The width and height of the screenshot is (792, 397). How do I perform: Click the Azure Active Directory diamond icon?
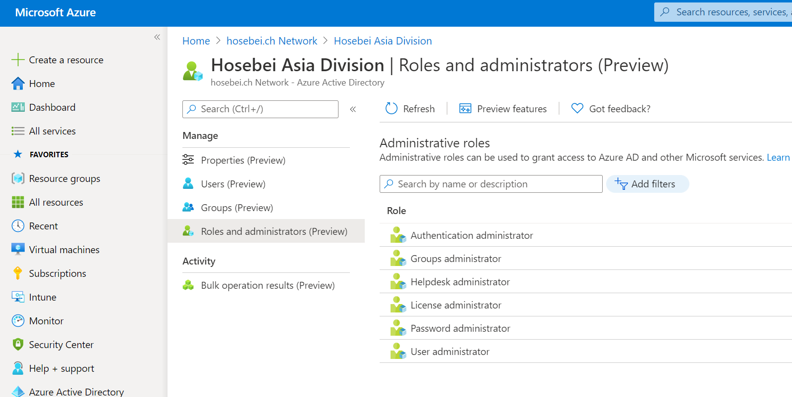tap(18, 392)
